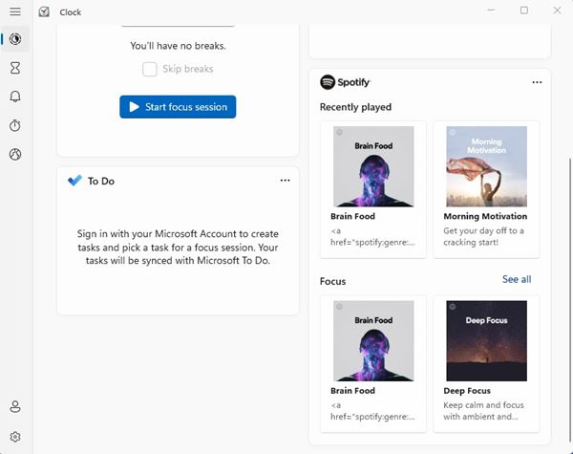This screenshot has width=573, height=454.
Task: Click See all in Focus section
Action: tap(517, 279)
